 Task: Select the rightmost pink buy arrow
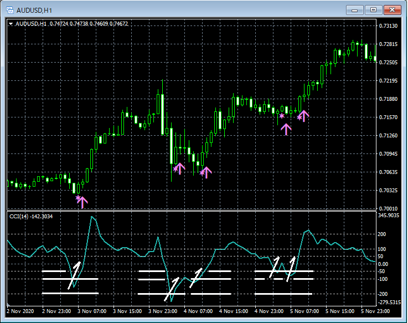pyautogui.click(x=303, y=116)
